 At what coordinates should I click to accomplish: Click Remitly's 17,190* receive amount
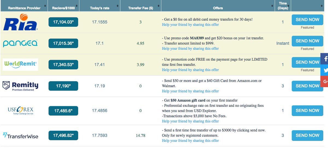click(x=63, y=86)
